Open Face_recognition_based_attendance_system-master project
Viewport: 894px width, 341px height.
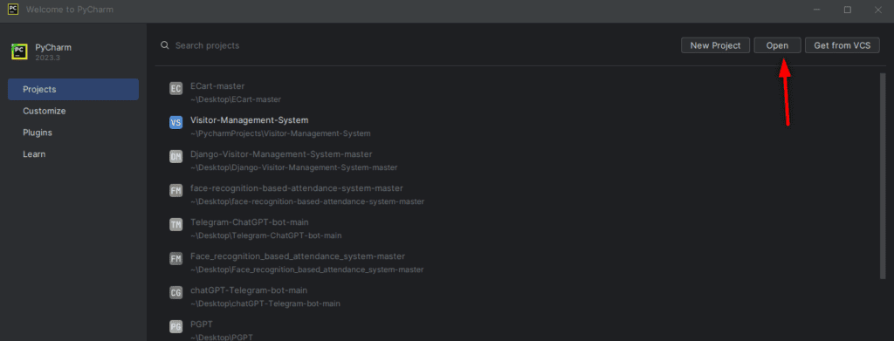pos(298,256)
